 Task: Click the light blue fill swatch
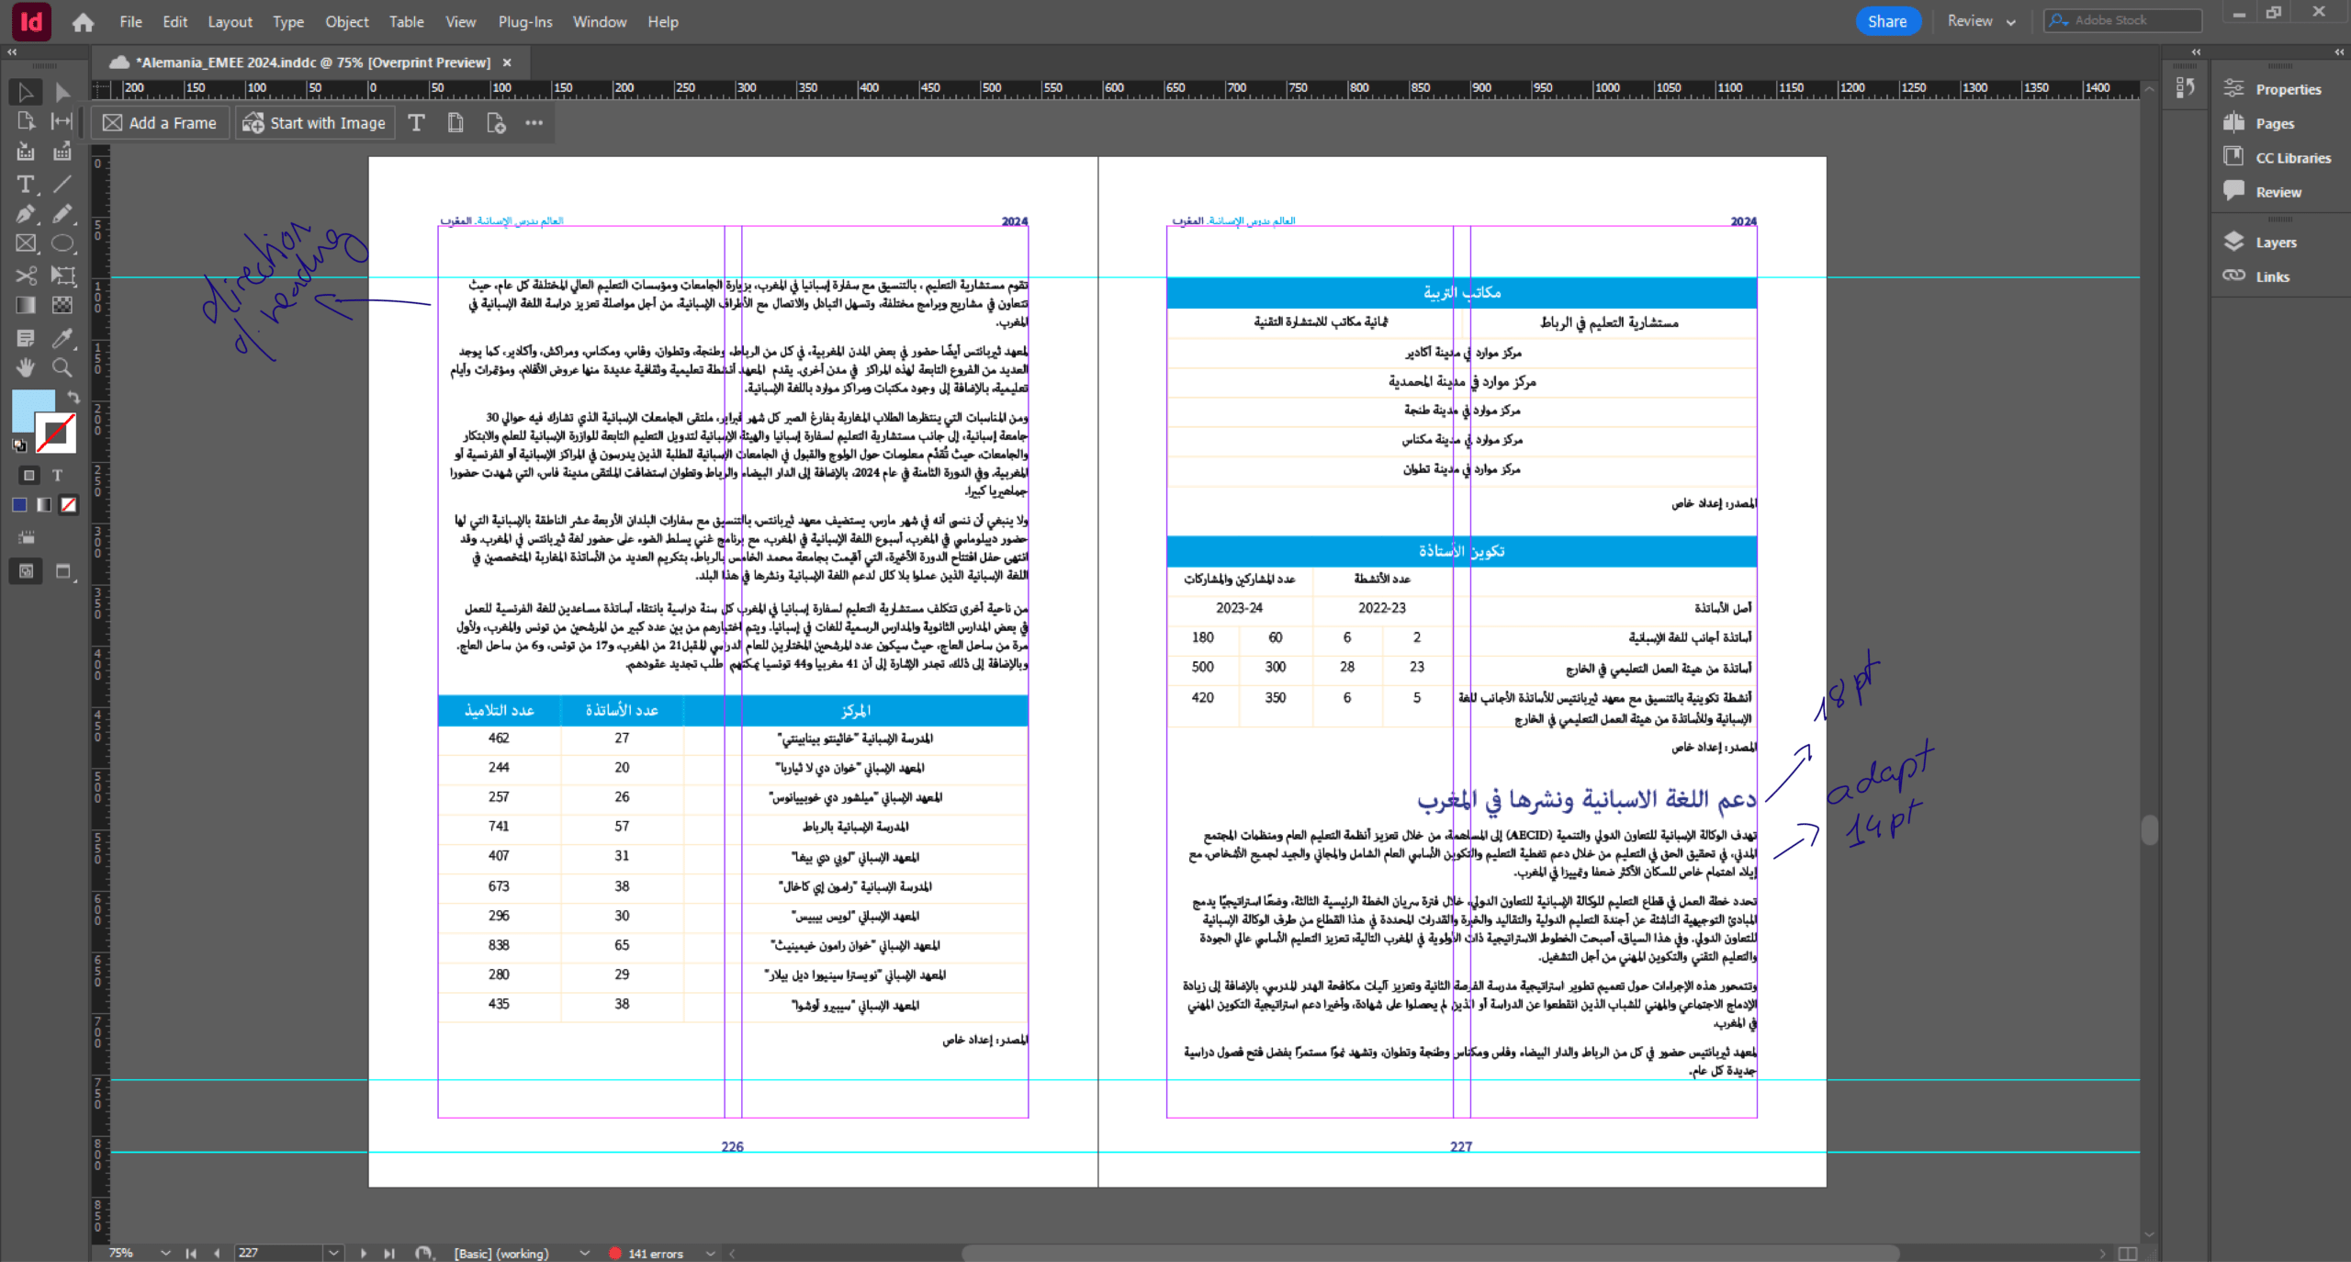click(30, 408)
